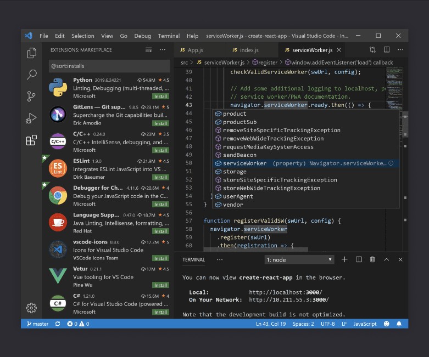Kill terminal with the trash icon
The width and height of the screenshot is (429, 357).
372,259
